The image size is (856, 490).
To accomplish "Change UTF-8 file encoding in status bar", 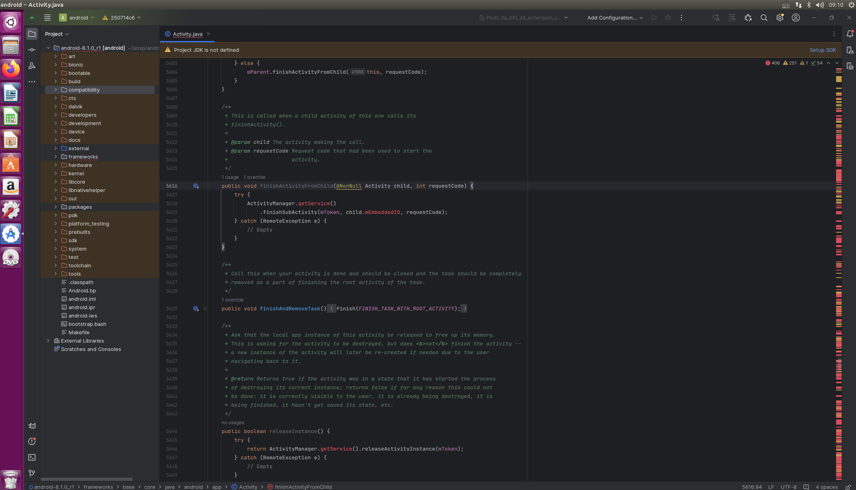I will (x=788, y=487).
